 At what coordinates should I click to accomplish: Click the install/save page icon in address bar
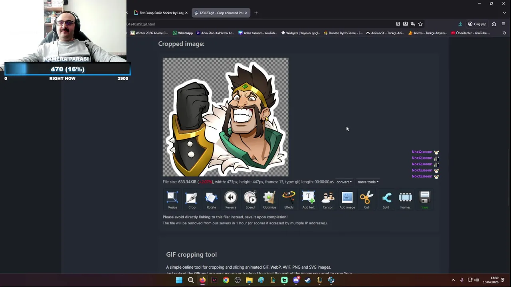tap(405, 24)
